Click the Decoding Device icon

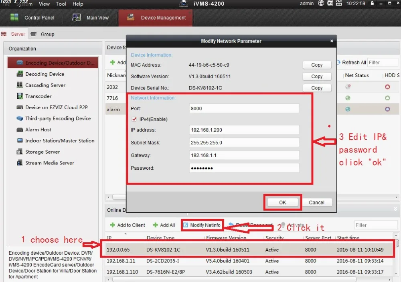click(20, 74)
